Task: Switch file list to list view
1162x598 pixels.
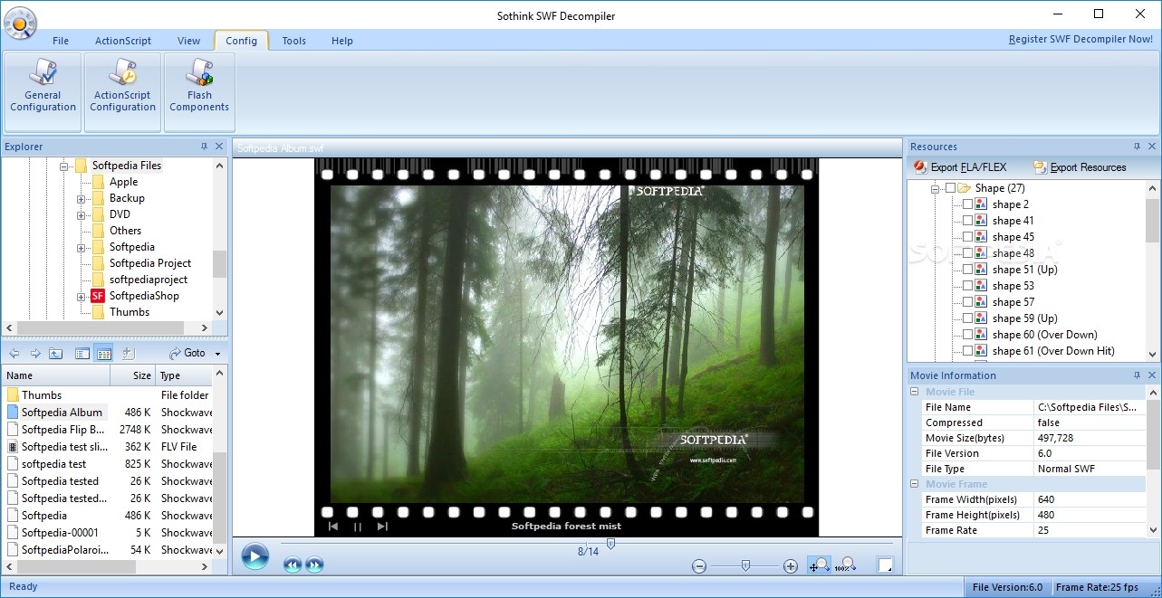Action: pos(82,354)
